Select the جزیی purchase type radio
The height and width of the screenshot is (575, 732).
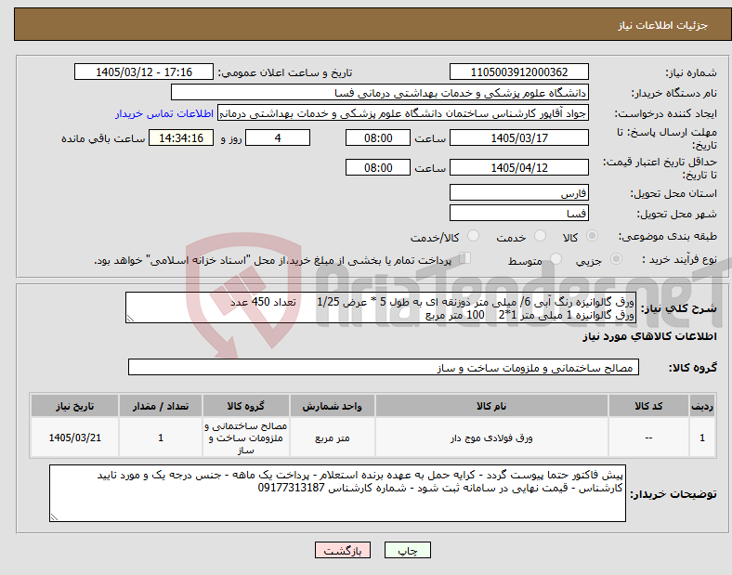[x=616, y=259]
